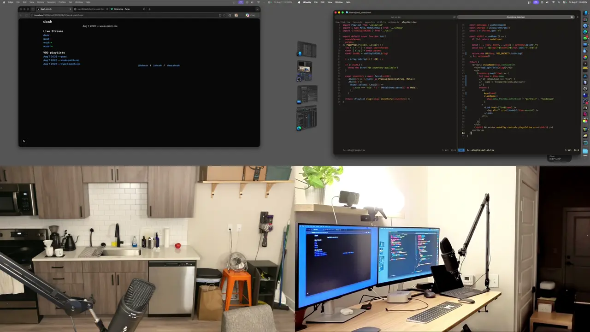
Task: Follow the j@ehn.sh footer link
Action: [143, 65]
